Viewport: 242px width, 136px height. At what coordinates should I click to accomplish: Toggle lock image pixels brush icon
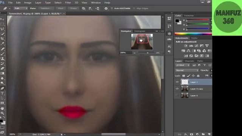coord(188,76)
